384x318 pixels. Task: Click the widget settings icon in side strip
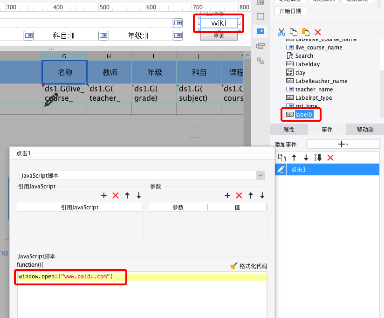point(261,46)
